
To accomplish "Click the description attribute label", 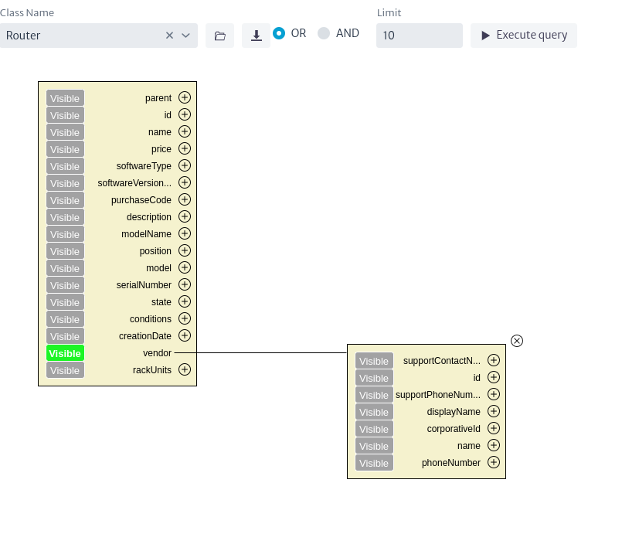I will (149, 217).
